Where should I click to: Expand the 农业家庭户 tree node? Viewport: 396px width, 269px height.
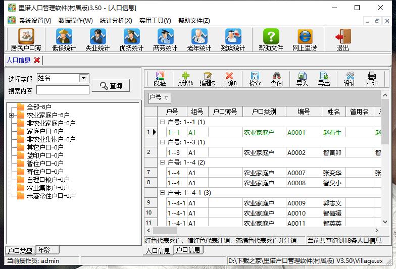point(11,116)
